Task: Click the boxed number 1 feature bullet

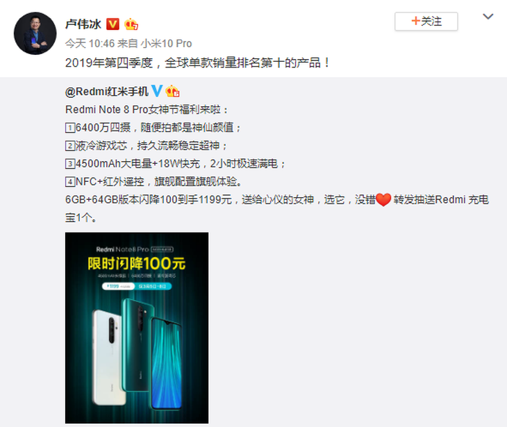Action: coord(70,128)
